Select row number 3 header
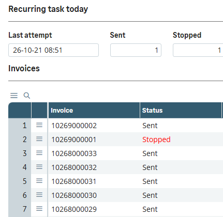Screen dimensions: 223x217 click(x=20, y=153)
